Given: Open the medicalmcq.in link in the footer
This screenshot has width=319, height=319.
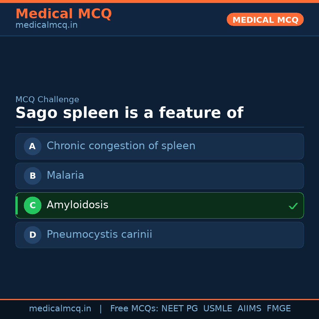Looking at the screenshot, I should [x=60, y=309].
